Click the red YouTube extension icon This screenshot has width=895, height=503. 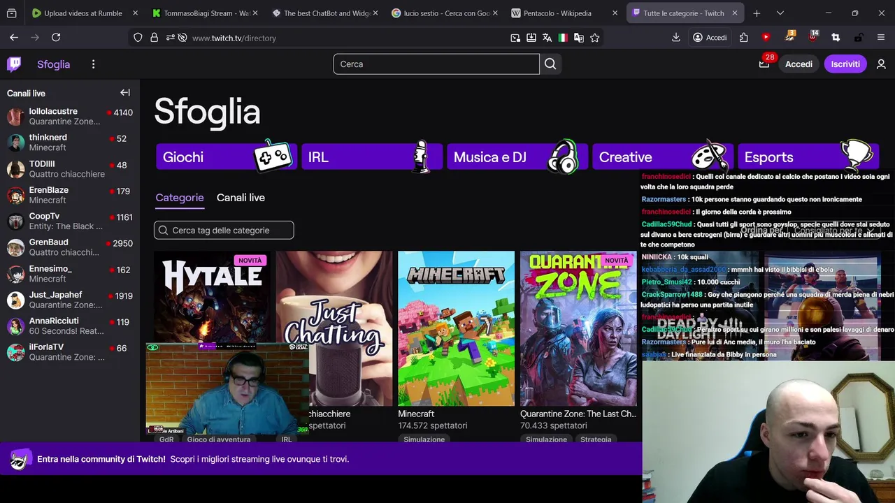(x=766, y=38)
